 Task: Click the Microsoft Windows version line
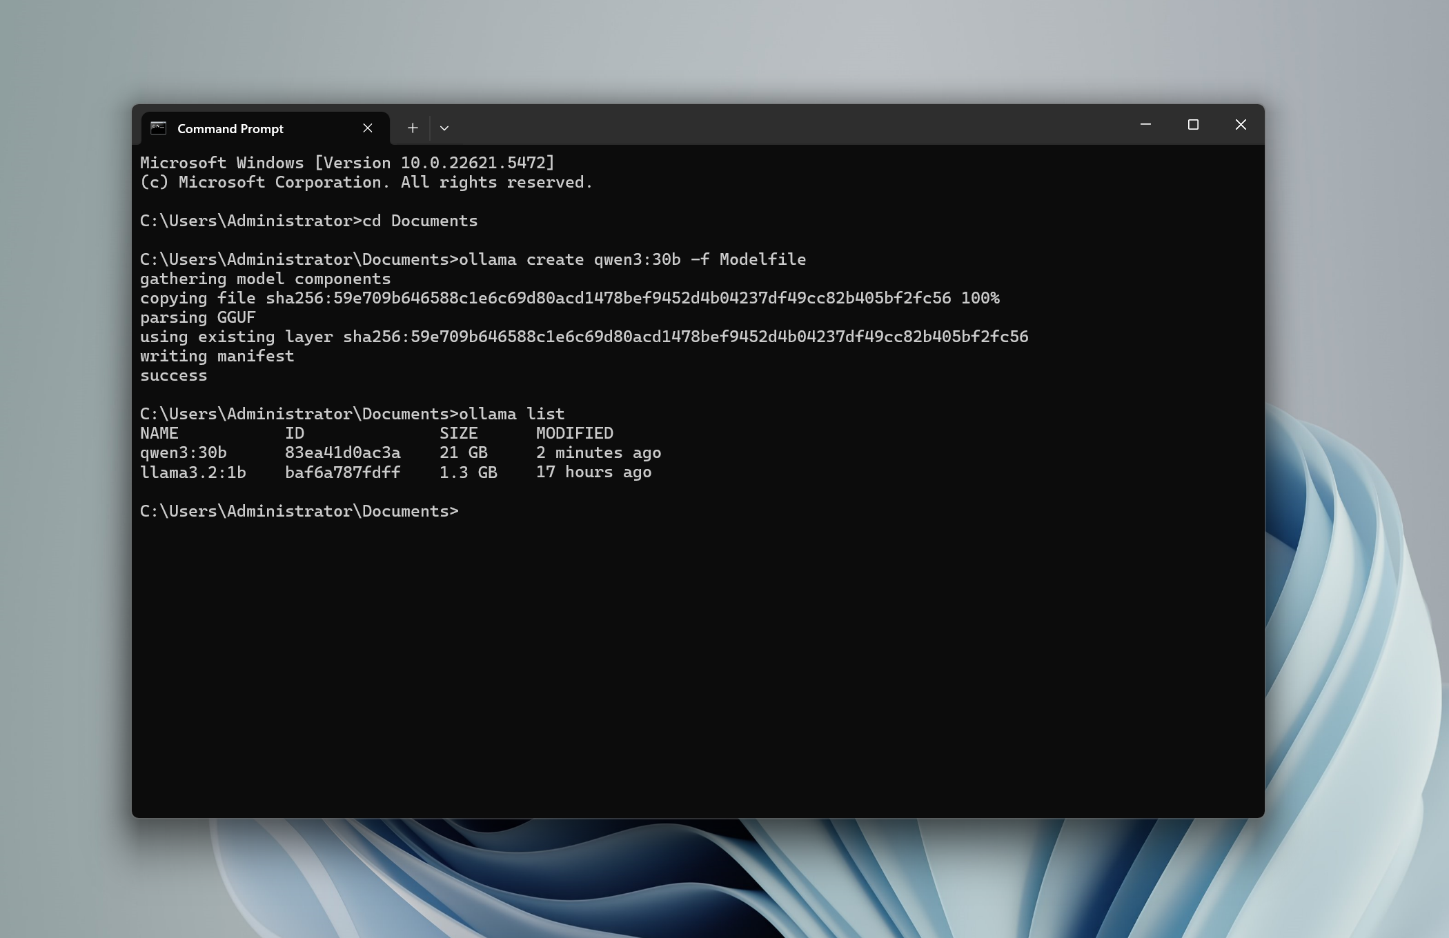click(x=348, y=163)
